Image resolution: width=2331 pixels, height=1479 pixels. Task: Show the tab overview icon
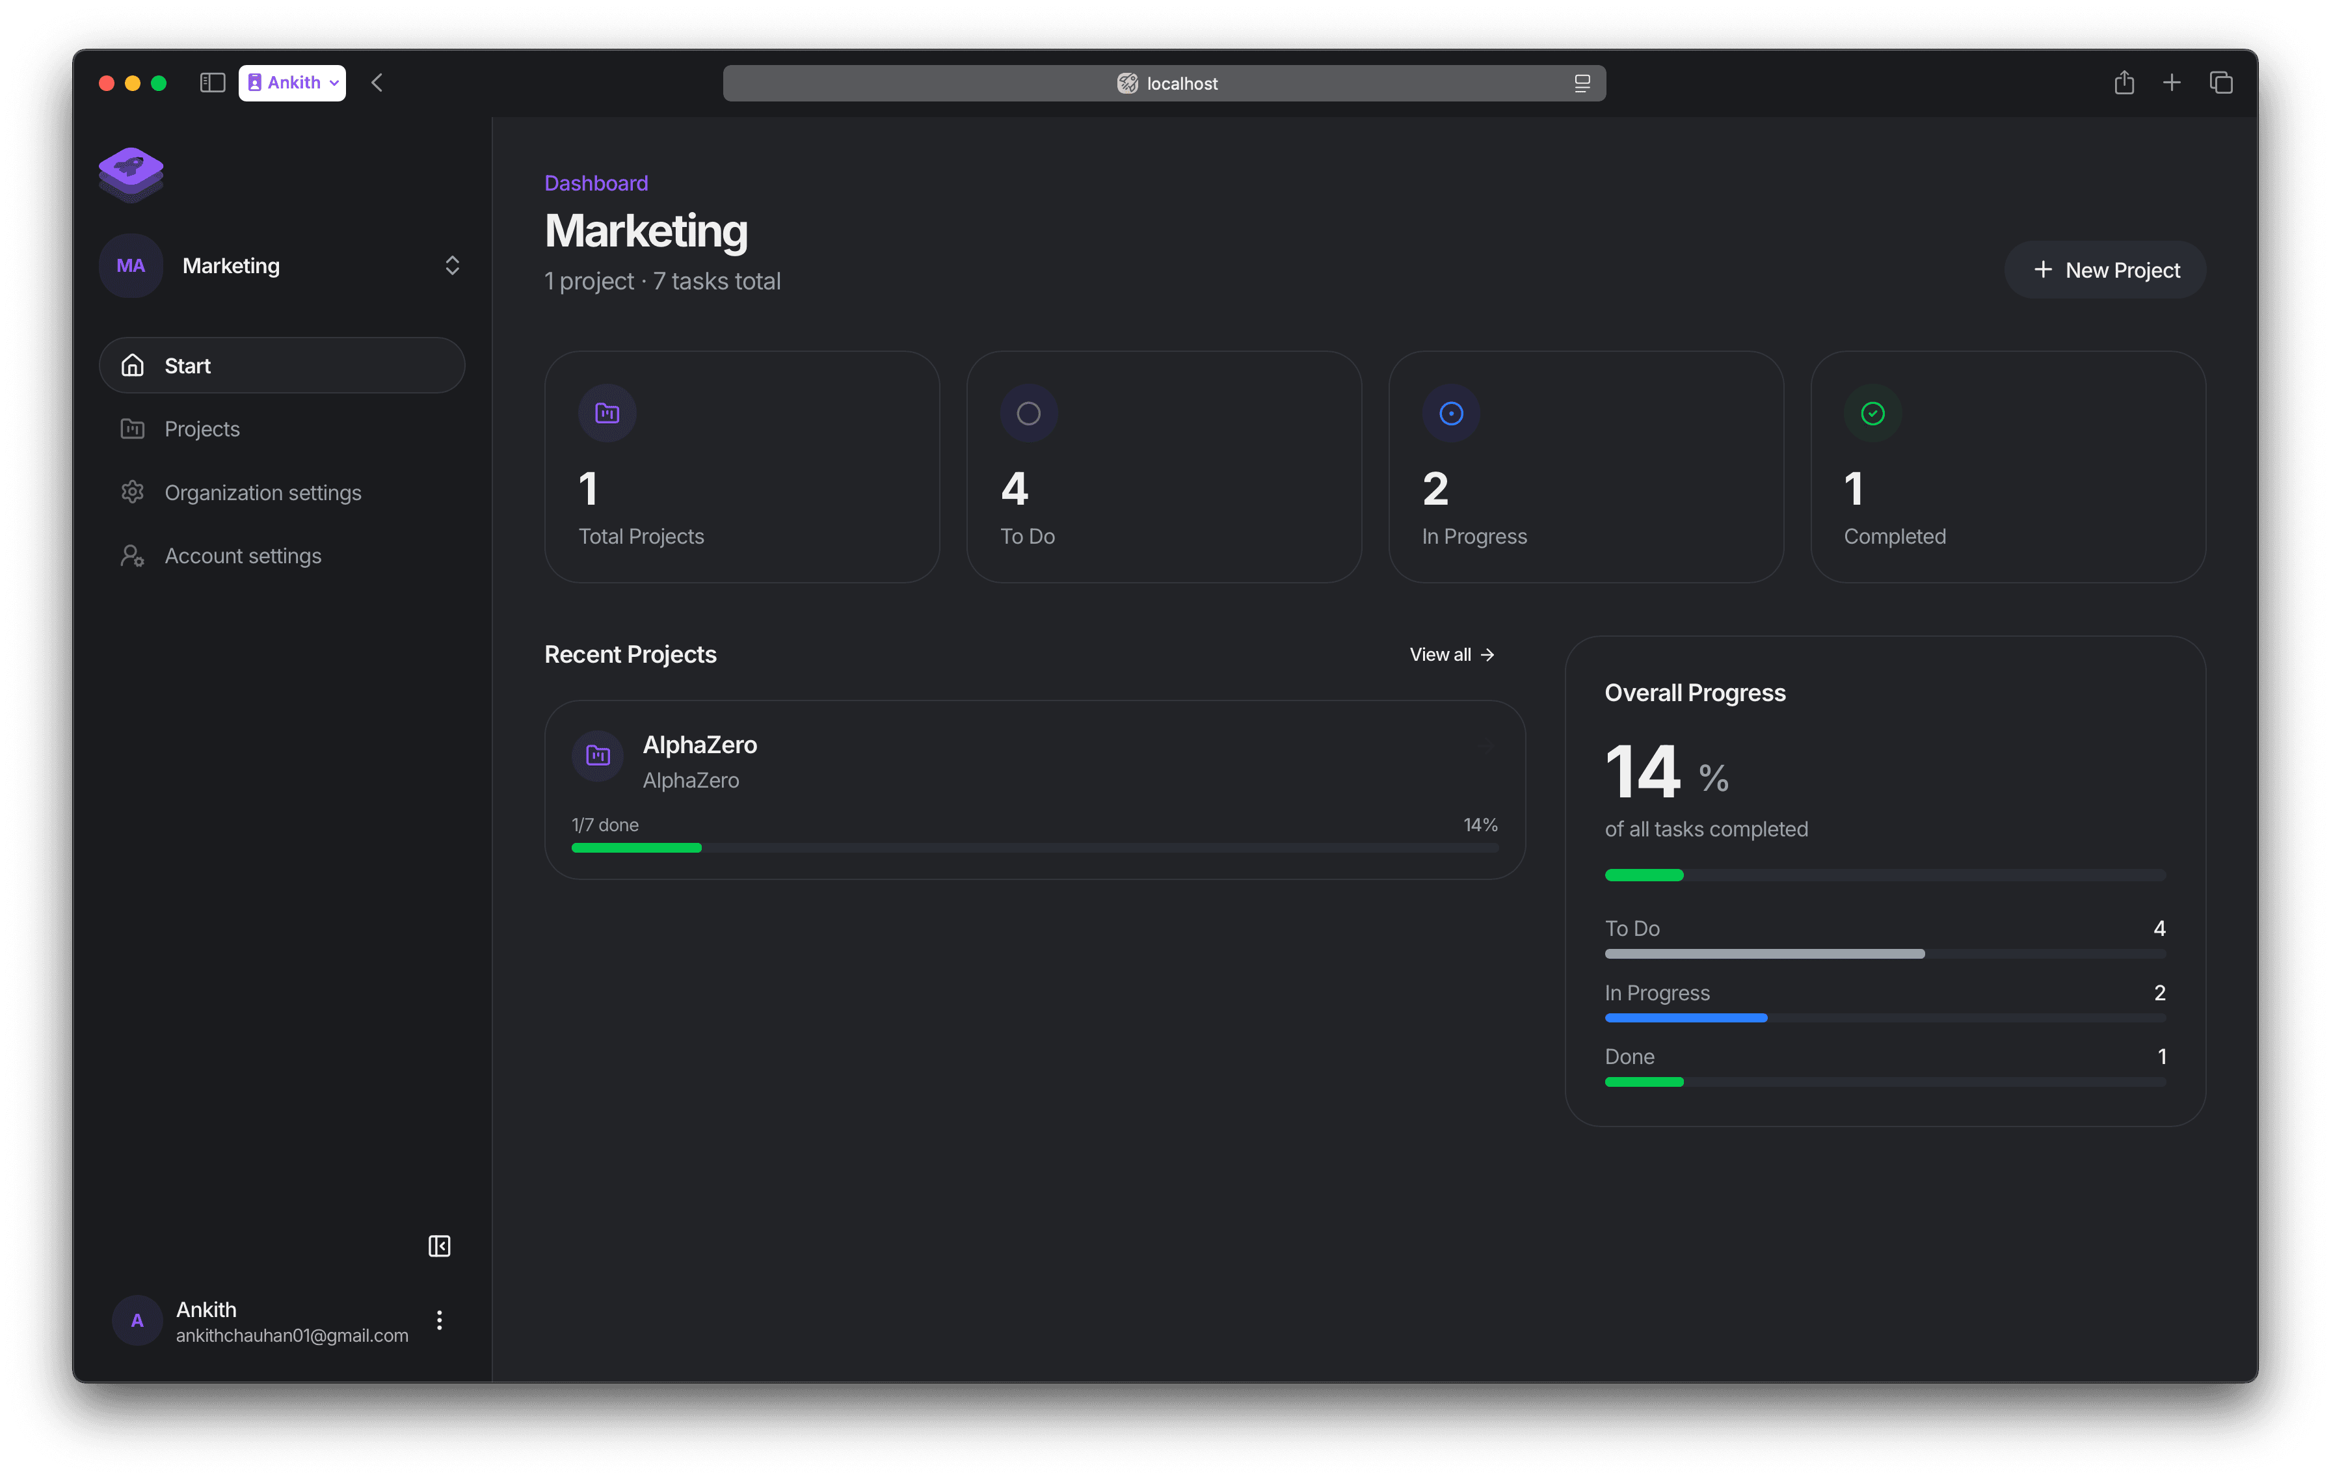(2220, 83)
